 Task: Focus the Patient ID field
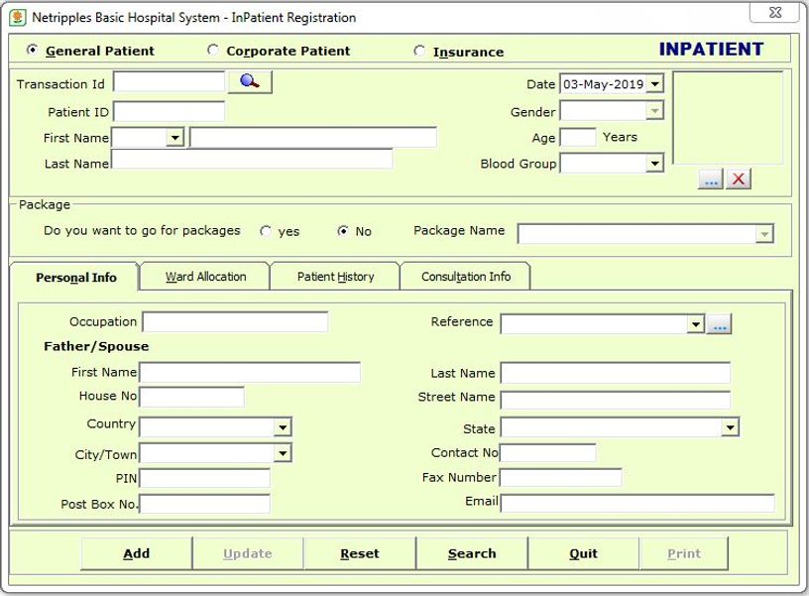pyautogui.click(x=170, y=111)
